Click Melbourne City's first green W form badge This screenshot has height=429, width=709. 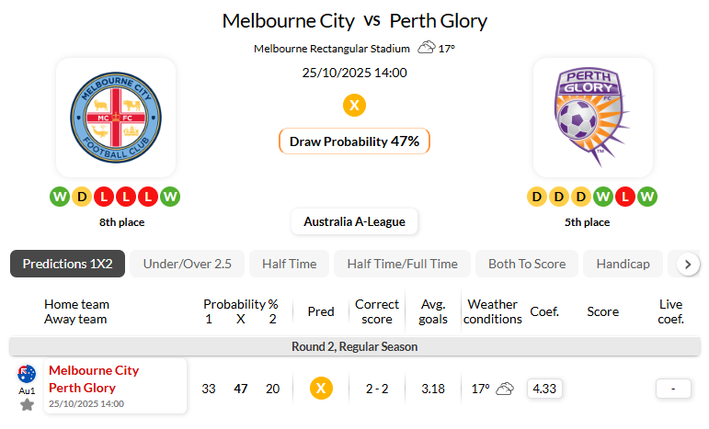tap(60, 197)
